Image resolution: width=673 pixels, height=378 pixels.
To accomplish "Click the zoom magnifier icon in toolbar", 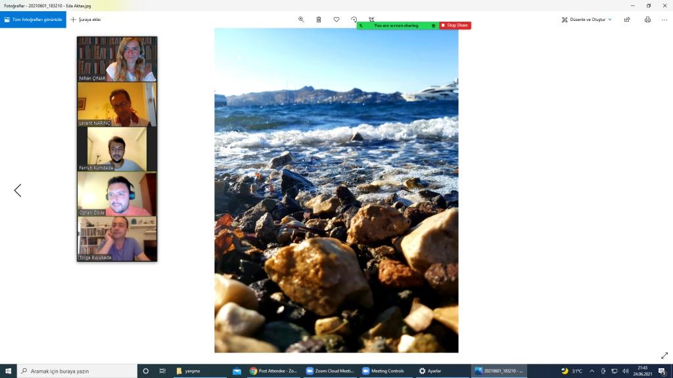I will (301, 20).
